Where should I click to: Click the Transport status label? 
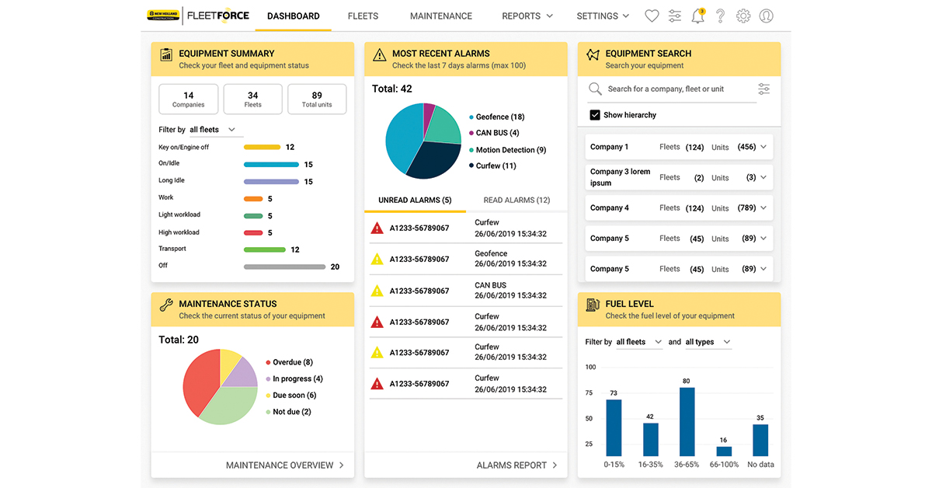pyautogui.click(x=172, y=249)
